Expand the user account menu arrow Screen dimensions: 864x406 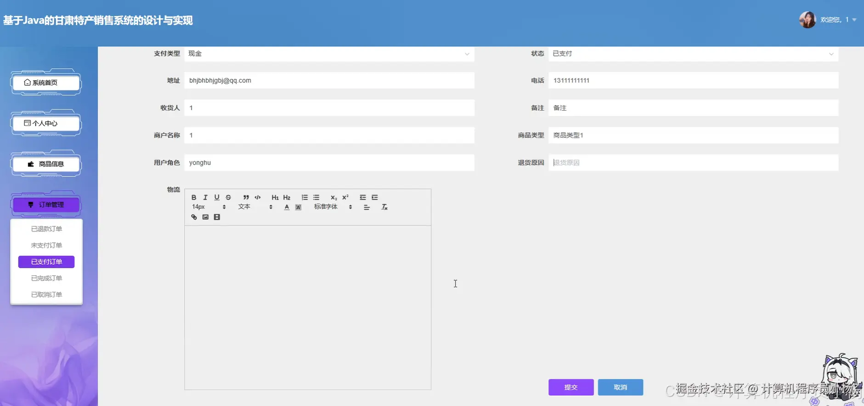click(x=854, y=20)
